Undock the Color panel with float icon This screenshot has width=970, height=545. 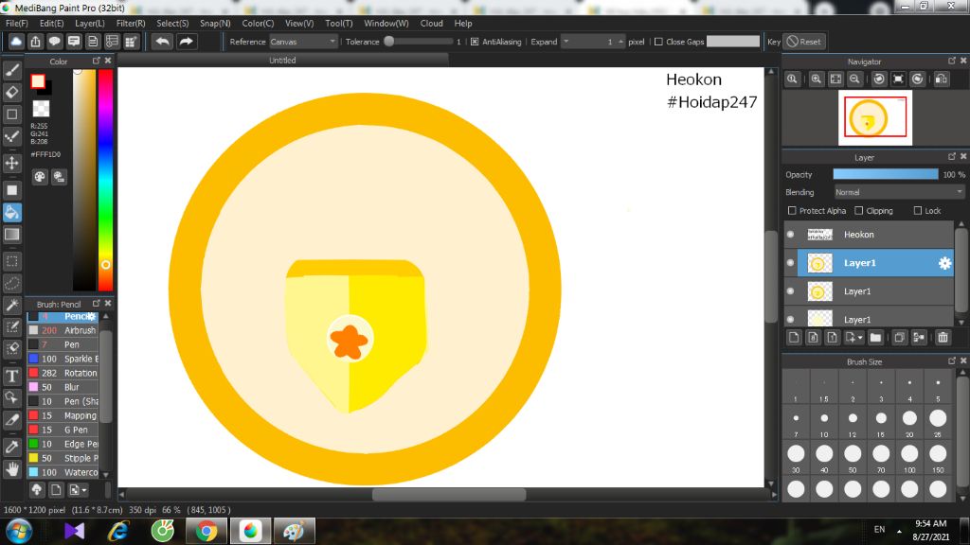tap(96, 61)
